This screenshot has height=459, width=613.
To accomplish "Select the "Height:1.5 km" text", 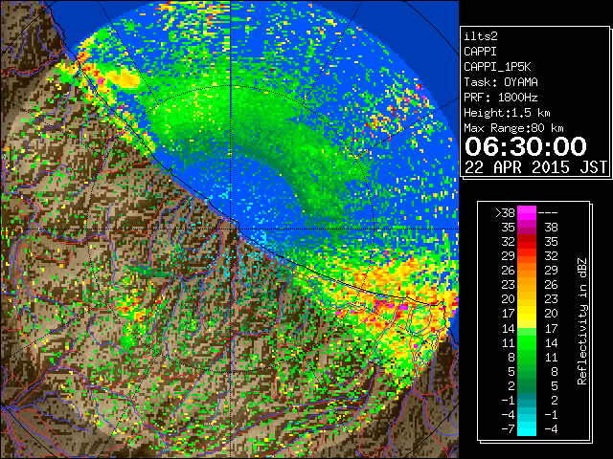I will (x=507, y=113).
